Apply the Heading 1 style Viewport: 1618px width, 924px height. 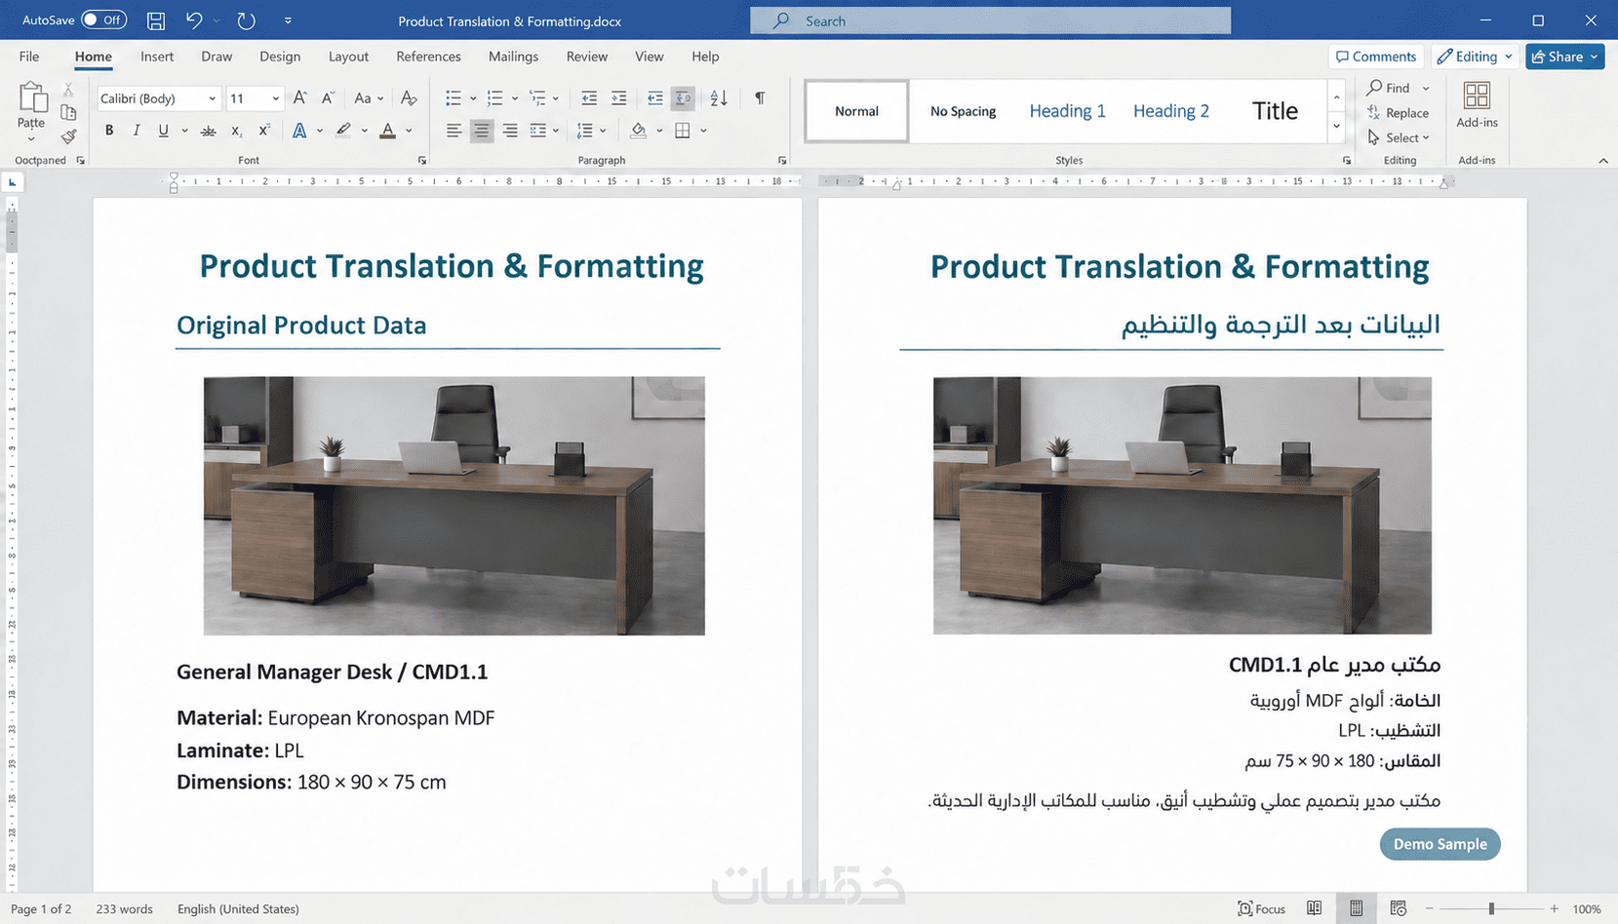pos(1067,111)
